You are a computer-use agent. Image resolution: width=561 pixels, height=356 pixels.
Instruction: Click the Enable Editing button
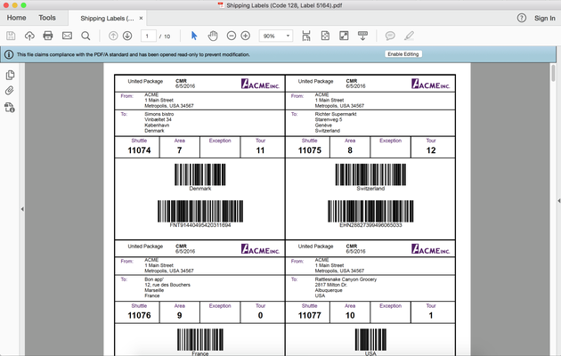[403, 54]
